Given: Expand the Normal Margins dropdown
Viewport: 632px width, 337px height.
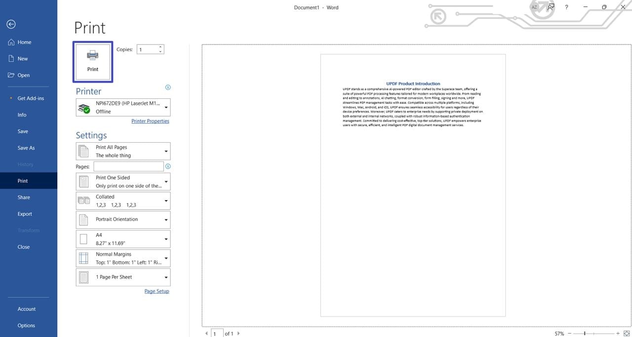Looking at the screenshot, I should [x=123, y=258].
